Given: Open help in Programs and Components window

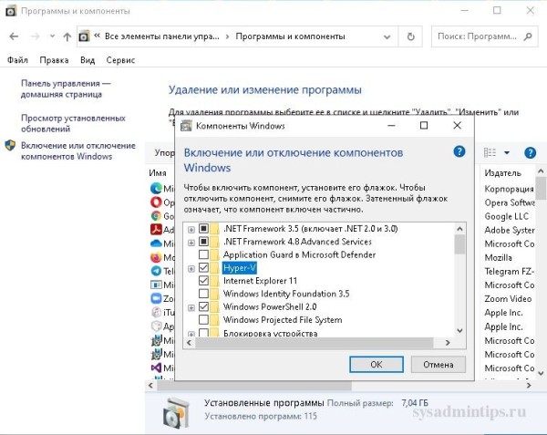Looking at the screenshot, I should click(530, 153).
